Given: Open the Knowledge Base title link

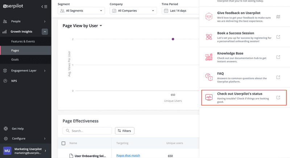Looking at the screenshot, I should tap(230, 53).
